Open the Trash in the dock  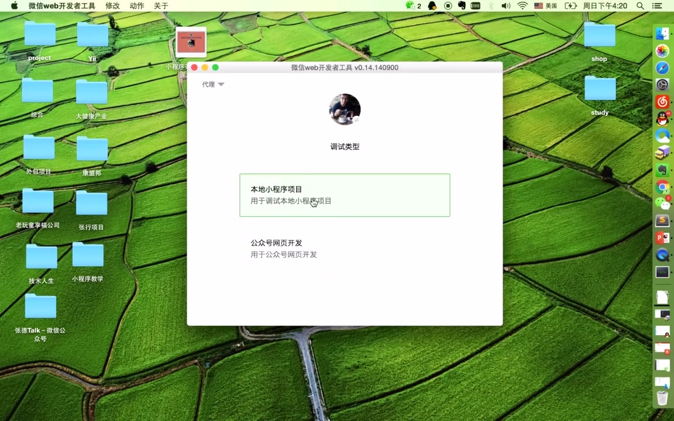click(x=662, y=398)
